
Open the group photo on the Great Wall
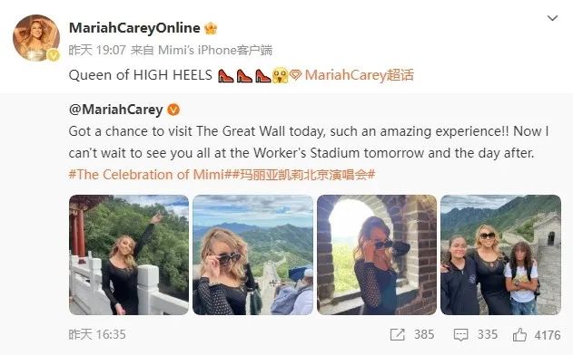pos(500,254)
